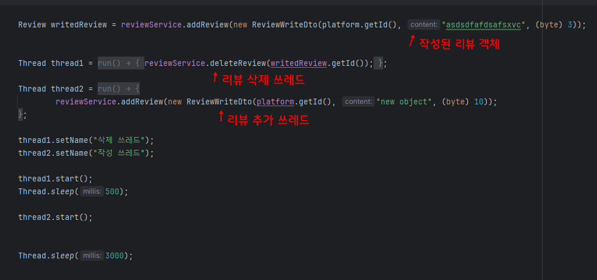Viewport: 597px width, 280px height.
Task: Click the content: hint before "new object"
Action: click(358, 102)
